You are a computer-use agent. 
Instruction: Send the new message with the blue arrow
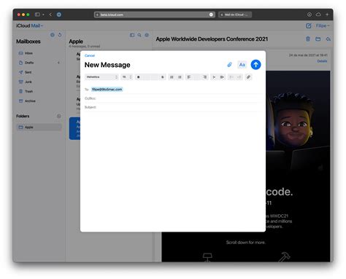pos(255,65)
